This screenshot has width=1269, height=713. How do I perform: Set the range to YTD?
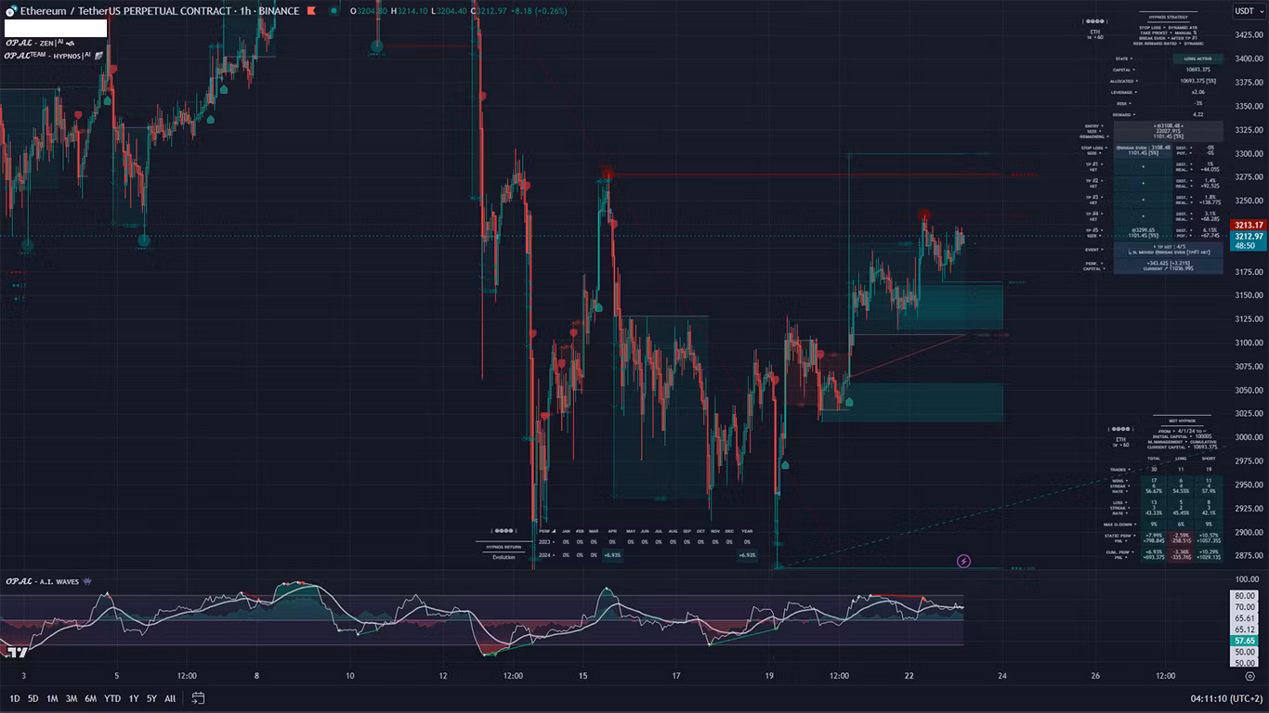tap(111, 698)
